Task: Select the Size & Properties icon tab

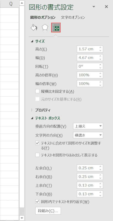Action: pos(56,28)
